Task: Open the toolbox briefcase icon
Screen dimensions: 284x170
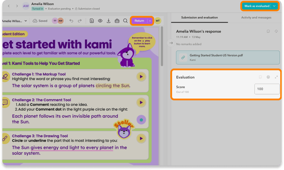Action: click(x=117, y=21)
